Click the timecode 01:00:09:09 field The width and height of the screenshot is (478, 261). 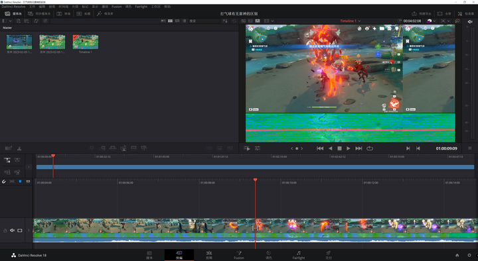tap(446, 148)
